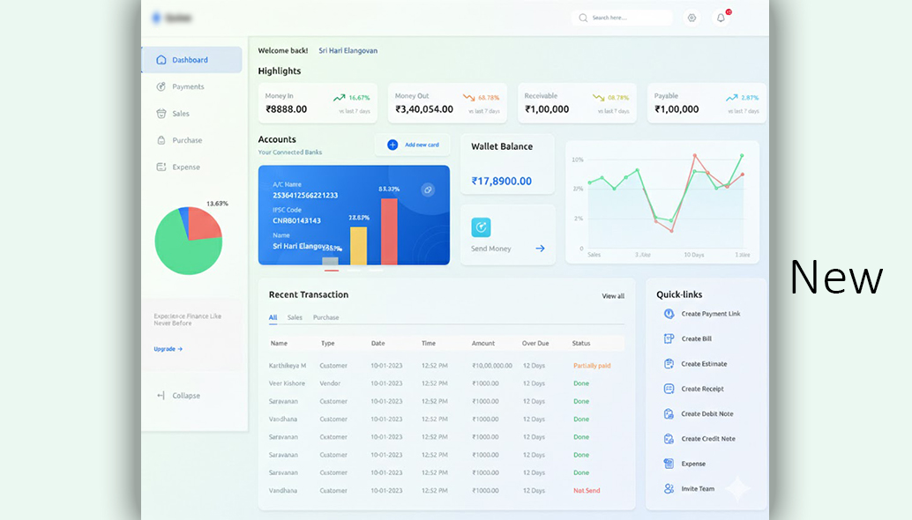The image size is (912, 520).
Task: Open the Purchase tab in Recent Transactions
Action: [325, 317]
